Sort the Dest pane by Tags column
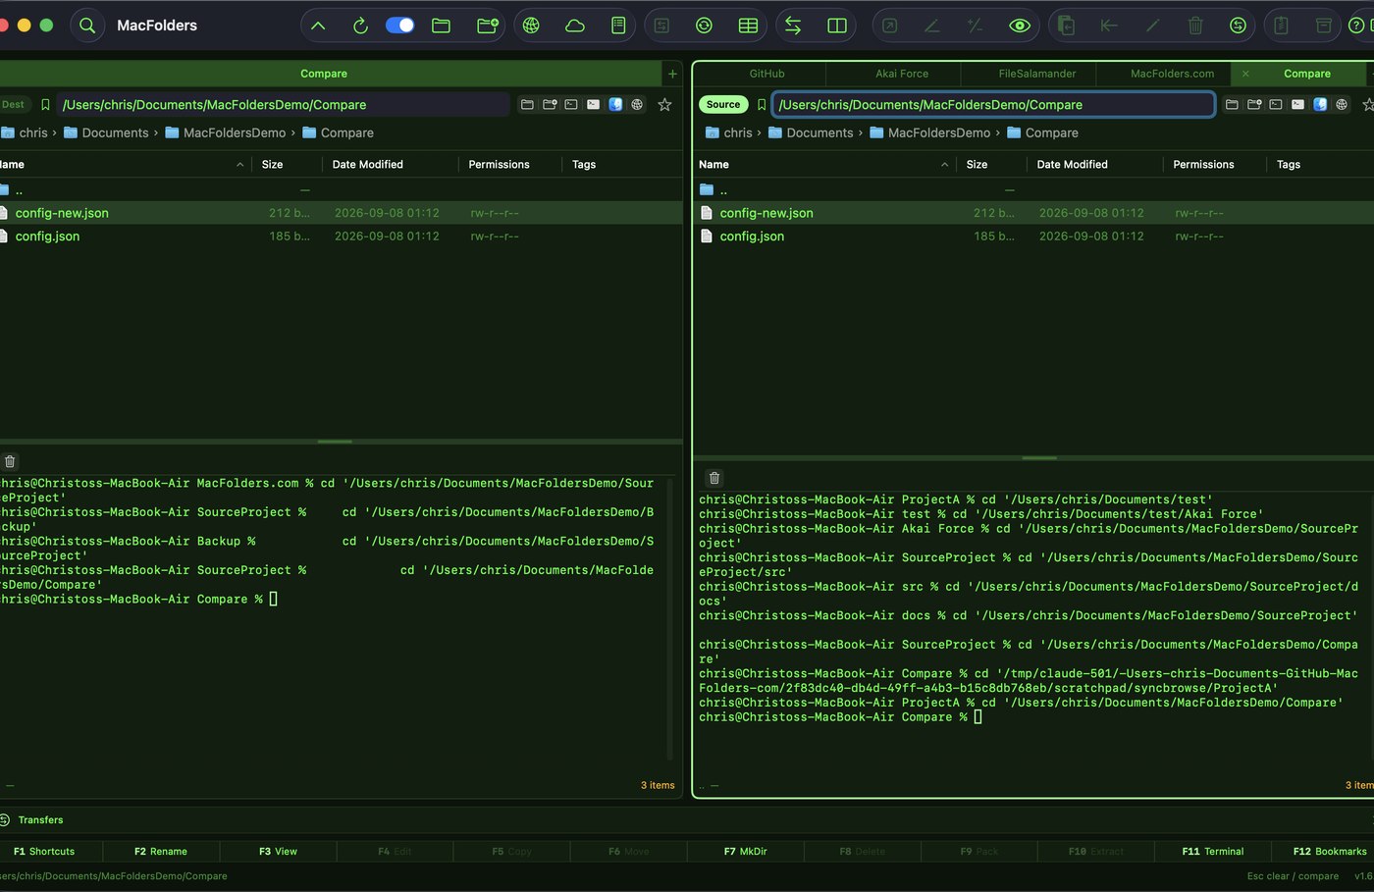1374x892 pixels. coord(584,165)
